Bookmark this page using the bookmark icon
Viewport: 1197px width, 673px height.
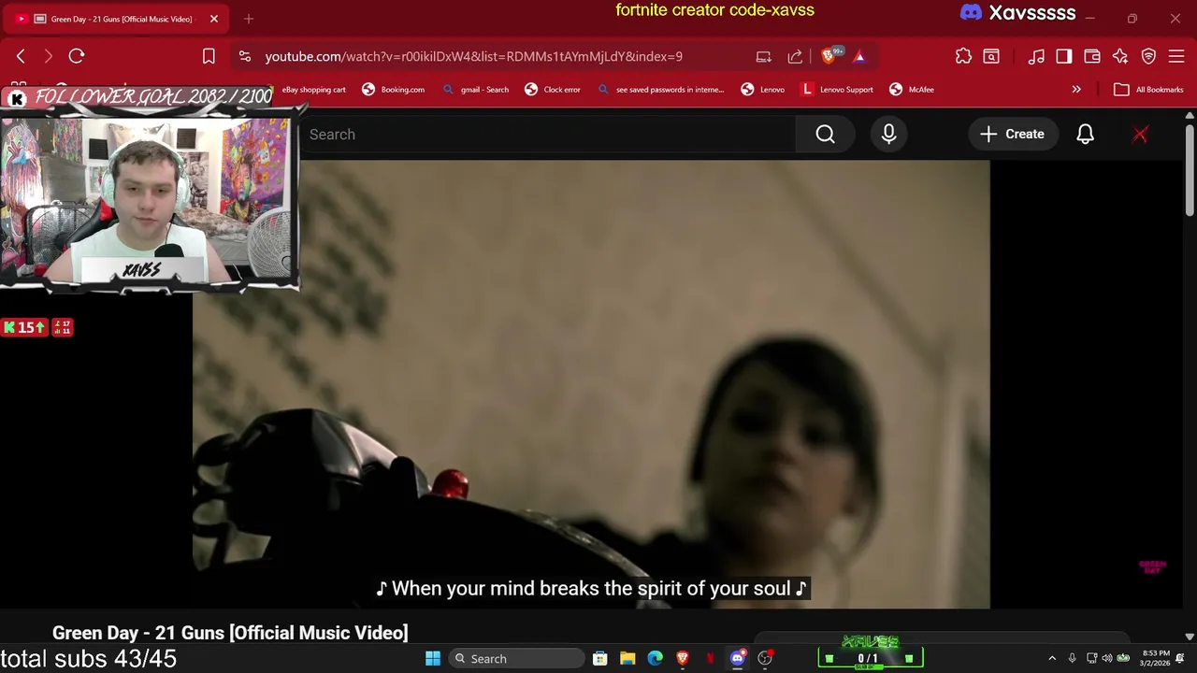(209, 56)
